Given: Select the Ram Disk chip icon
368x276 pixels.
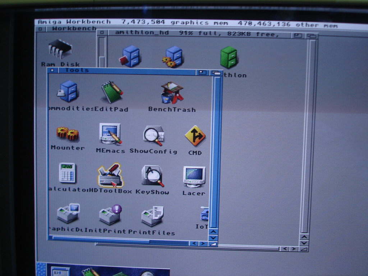Looking at the screenshot, I should tap(60, 49).
